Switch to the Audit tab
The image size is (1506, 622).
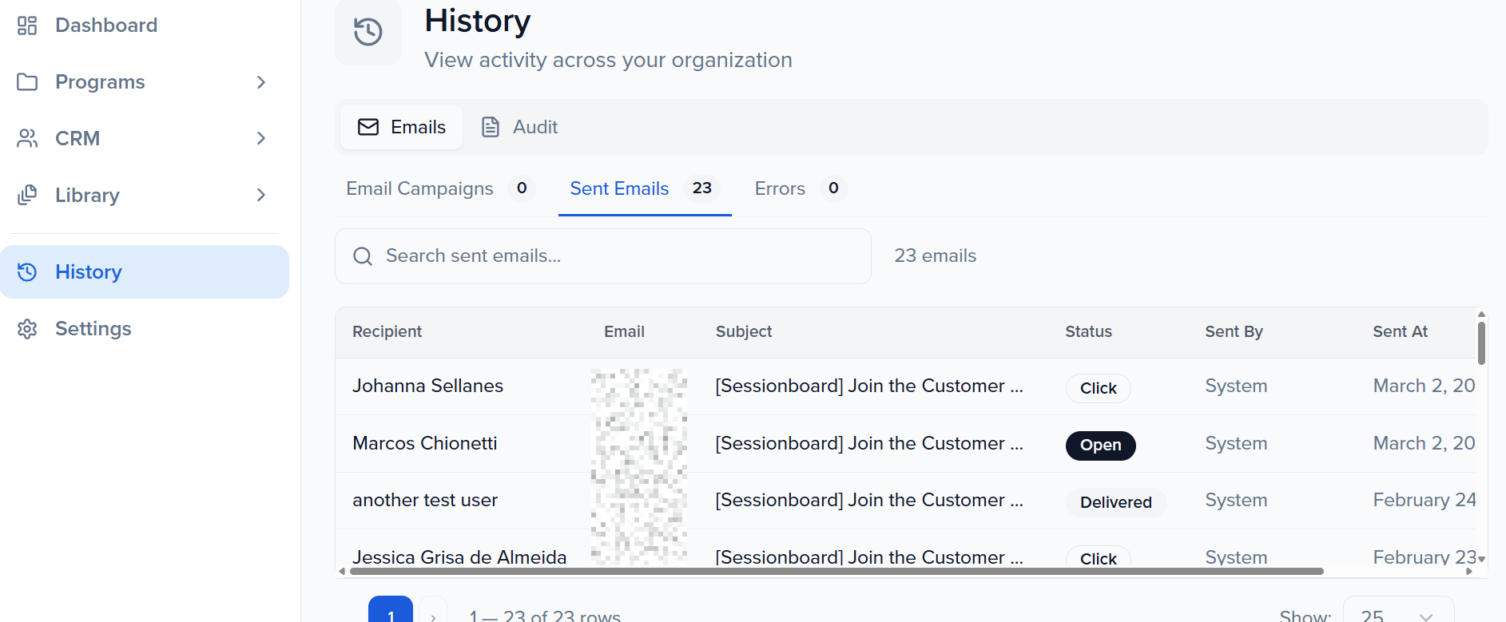point(520,127)
